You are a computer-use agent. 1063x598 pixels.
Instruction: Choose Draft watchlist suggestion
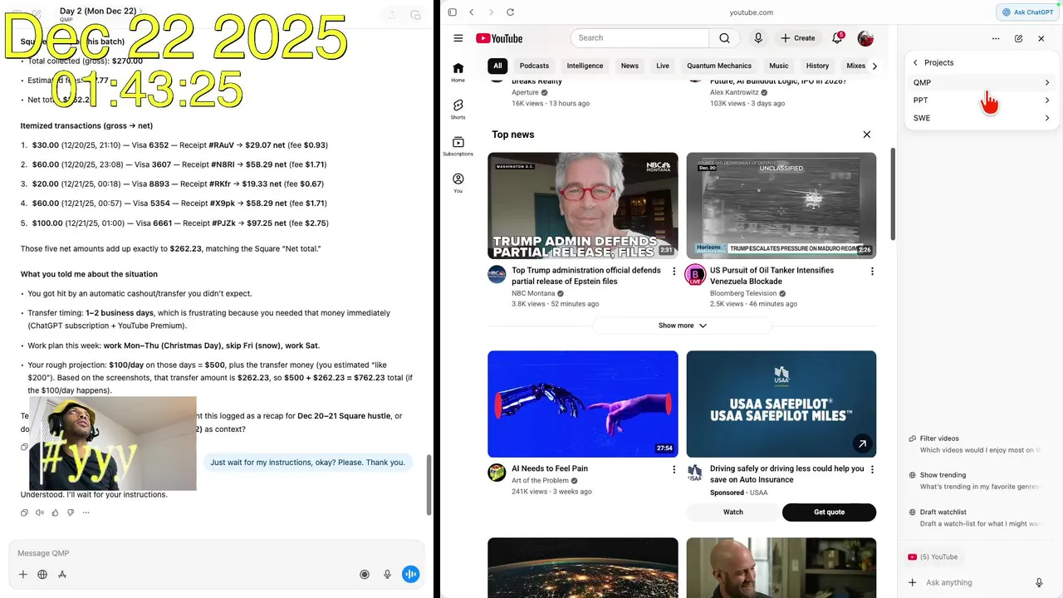pos(975,517)
